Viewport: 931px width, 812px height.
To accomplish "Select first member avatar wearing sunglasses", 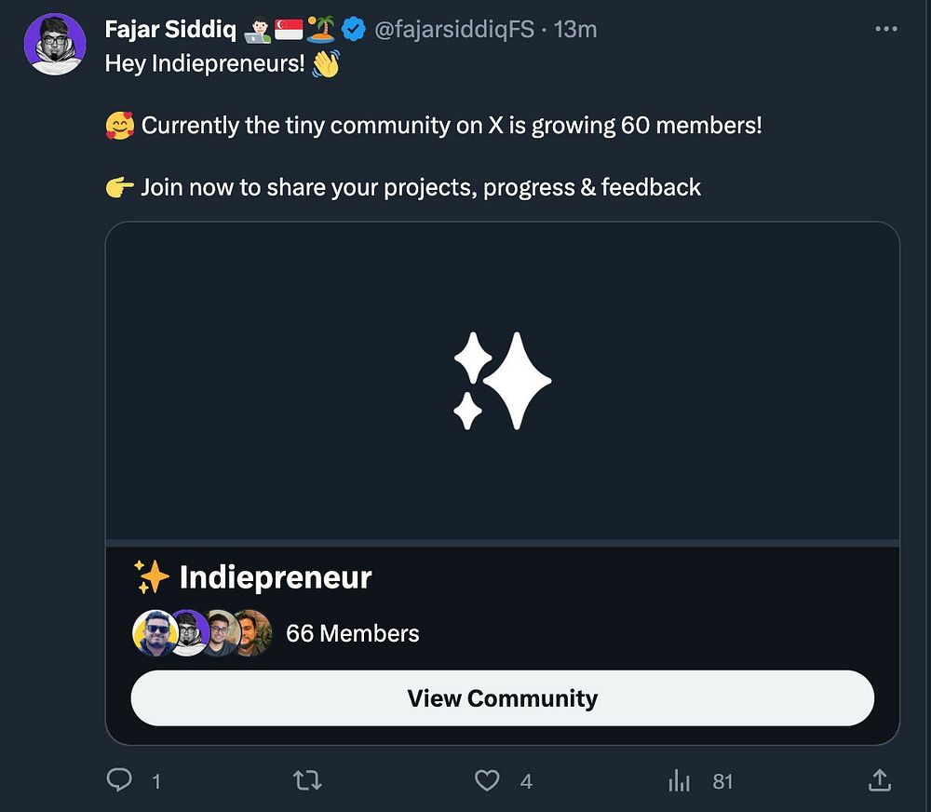I will tap(154, 633).
